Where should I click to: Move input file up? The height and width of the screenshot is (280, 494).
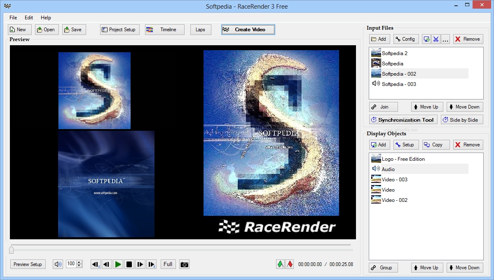click(427, 107)
